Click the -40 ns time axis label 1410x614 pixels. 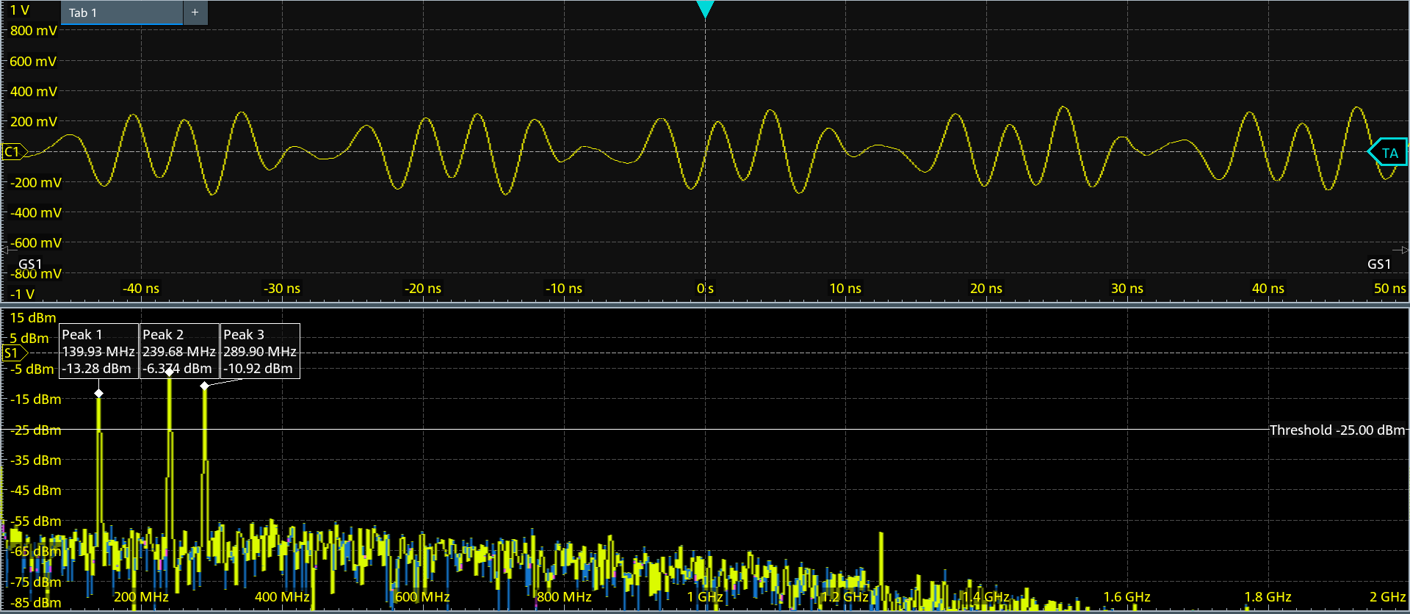[141, 289]
